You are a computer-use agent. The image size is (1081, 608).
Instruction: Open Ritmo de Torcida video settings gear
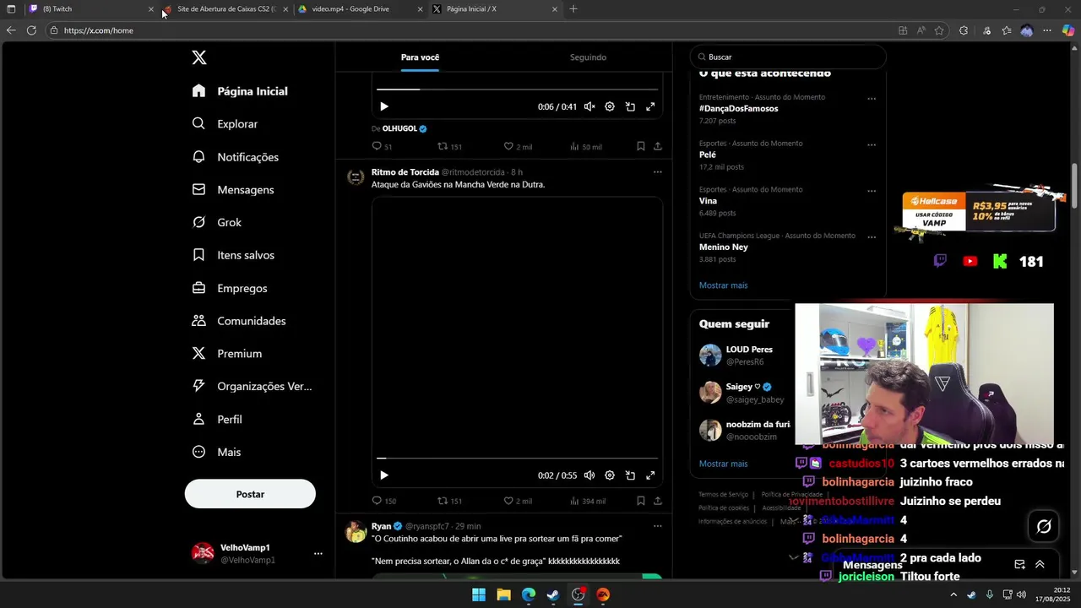pyautogui.click(x=610, y=475)
